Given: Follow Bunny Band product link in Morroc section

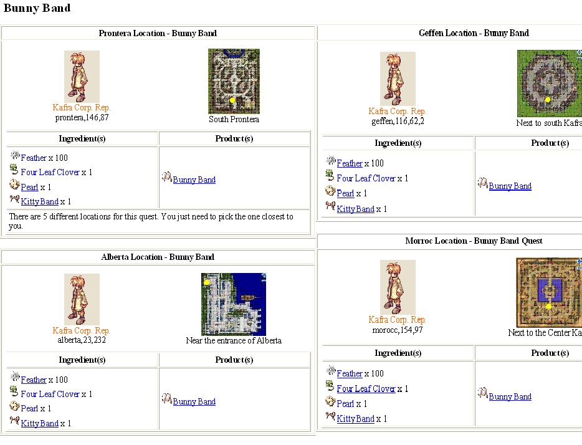Looking at the screenshot, I should (510, 396).
